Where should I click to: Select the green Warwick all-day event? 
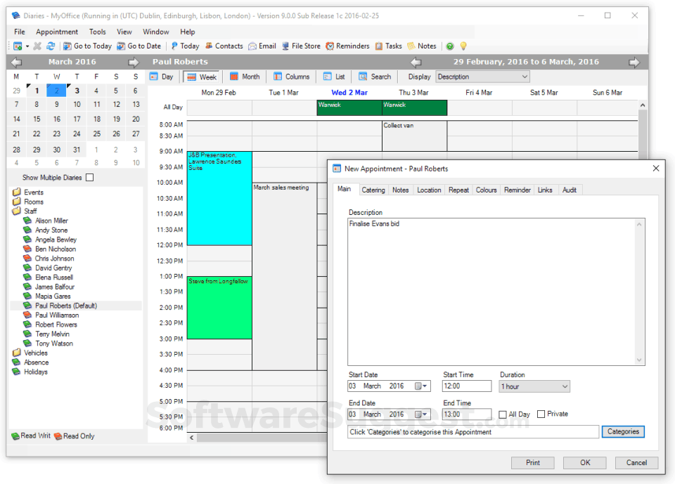tap(348, 107)
